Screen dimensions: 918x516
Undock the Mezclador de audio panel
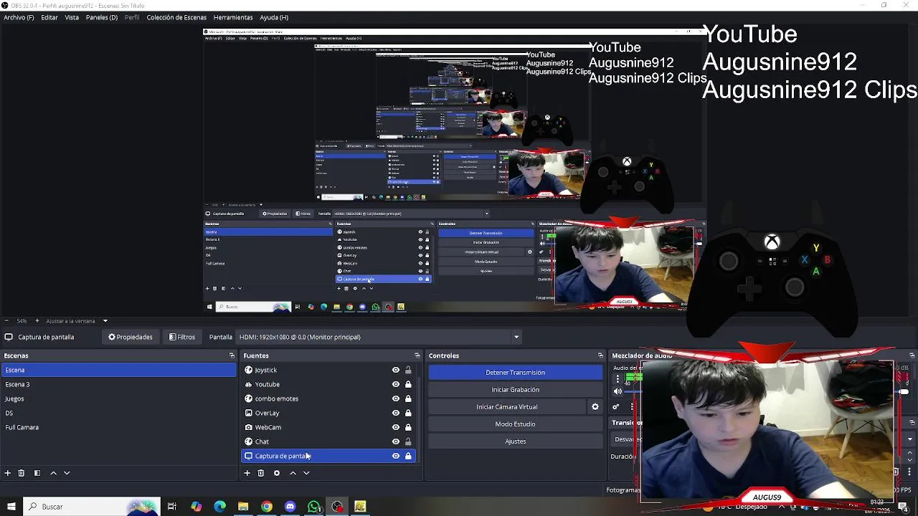(x=912, y=355)
